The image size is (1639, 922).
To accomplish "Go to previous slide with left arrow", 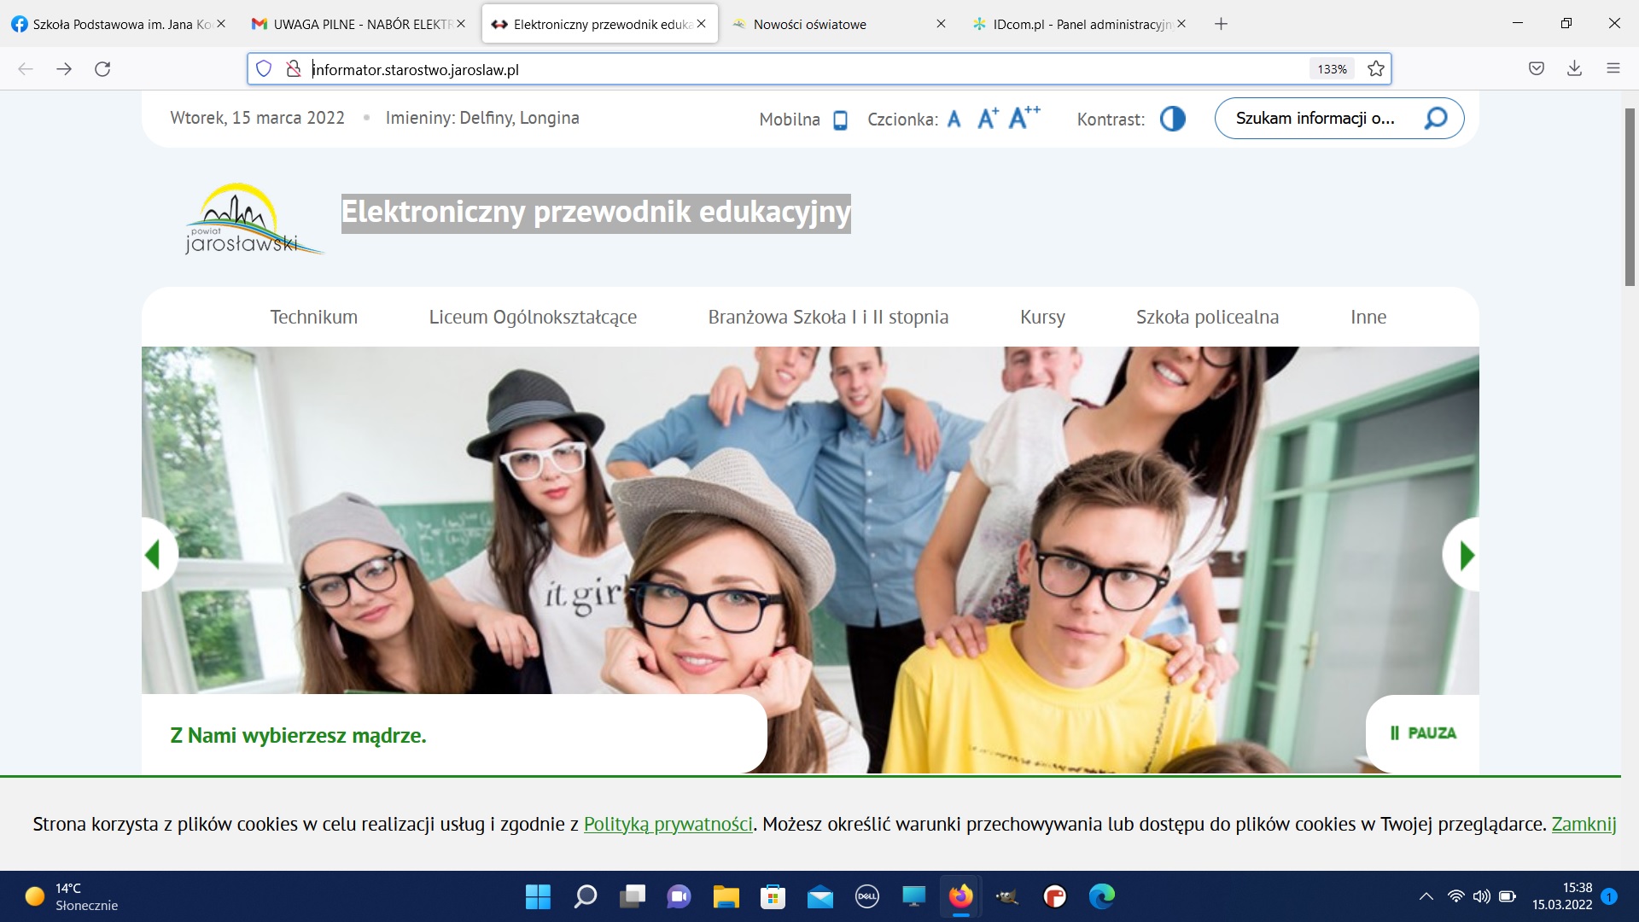I will [154, 556].
